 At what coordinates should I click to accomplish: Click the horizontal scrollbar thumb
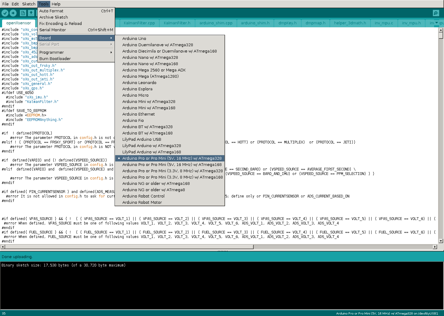pos(129,247)
